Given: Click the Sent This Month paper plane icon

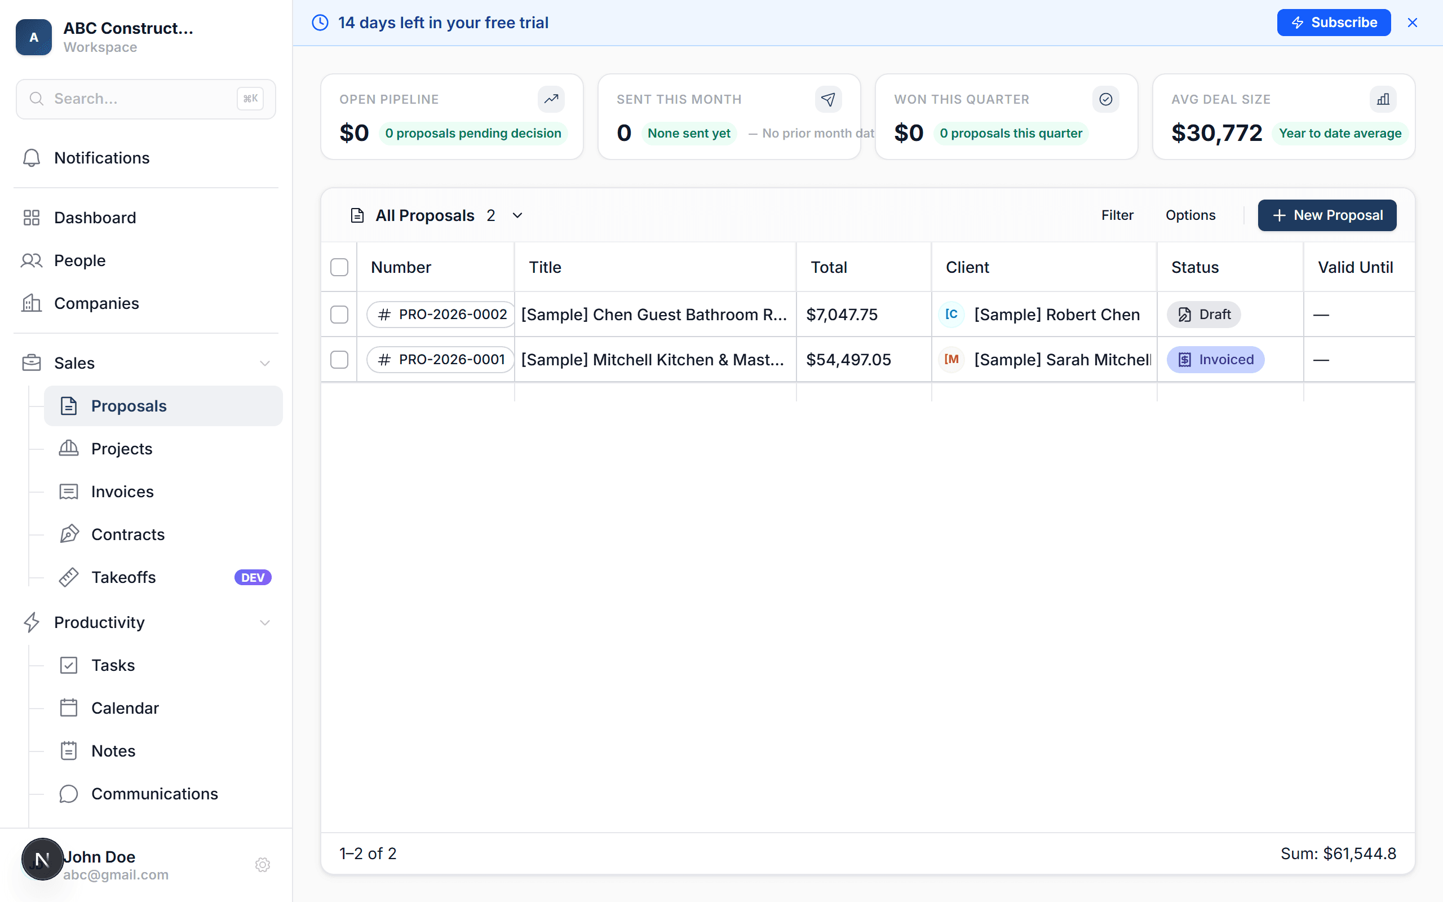Looking at the screenshot, I should [x=828, y=99].
